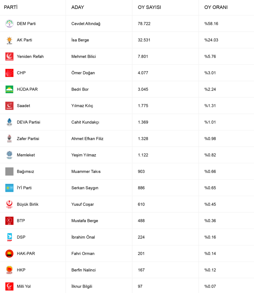Click the DEVA Partisi droplet logo
The height and width of the screenshot is (293, 254).
point(9,122)
